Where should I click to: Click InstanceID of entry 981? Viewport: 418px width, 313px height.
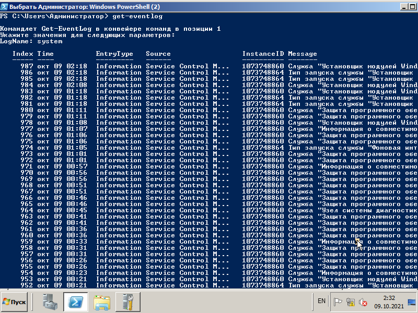[x=263, y=104]
